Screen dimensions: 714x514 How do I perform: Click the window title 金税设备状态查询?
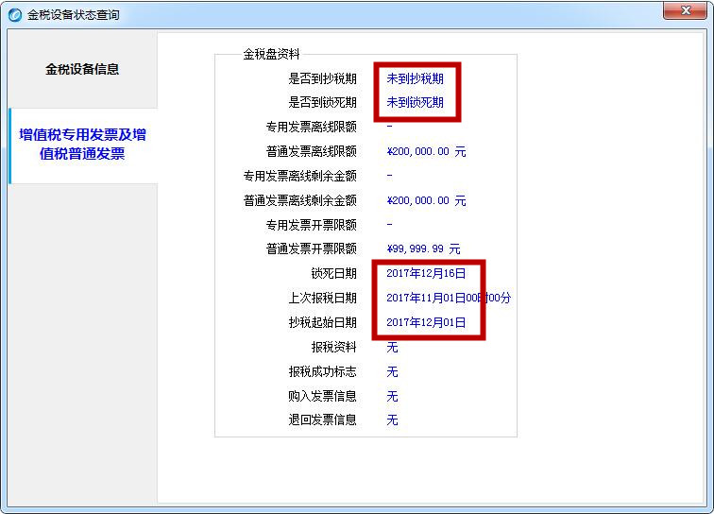tap(74, 15)
